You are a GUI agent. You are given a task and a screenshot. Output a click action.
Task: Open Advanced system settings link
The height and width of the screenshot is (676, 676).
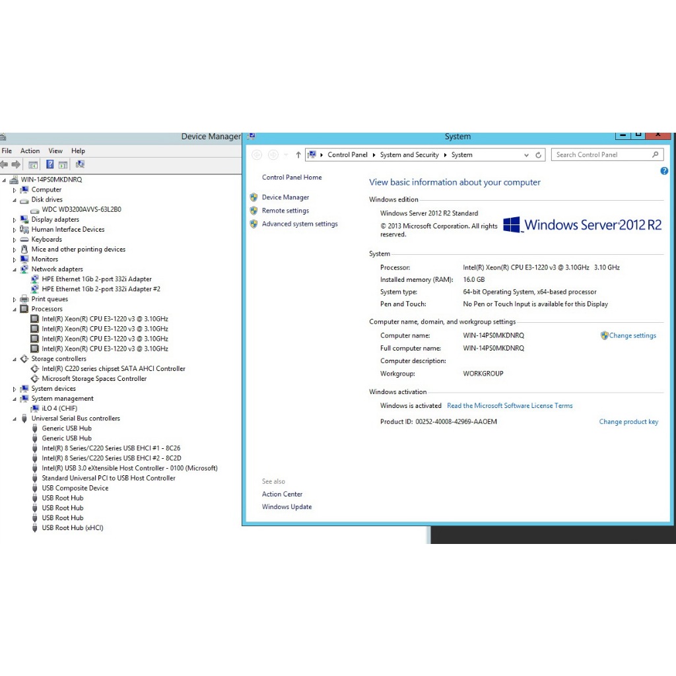[300, 224]
